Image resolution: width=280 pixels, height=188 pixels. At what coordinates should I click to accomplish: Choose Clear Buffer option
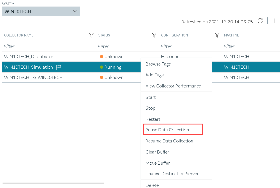tap(157, 152)
